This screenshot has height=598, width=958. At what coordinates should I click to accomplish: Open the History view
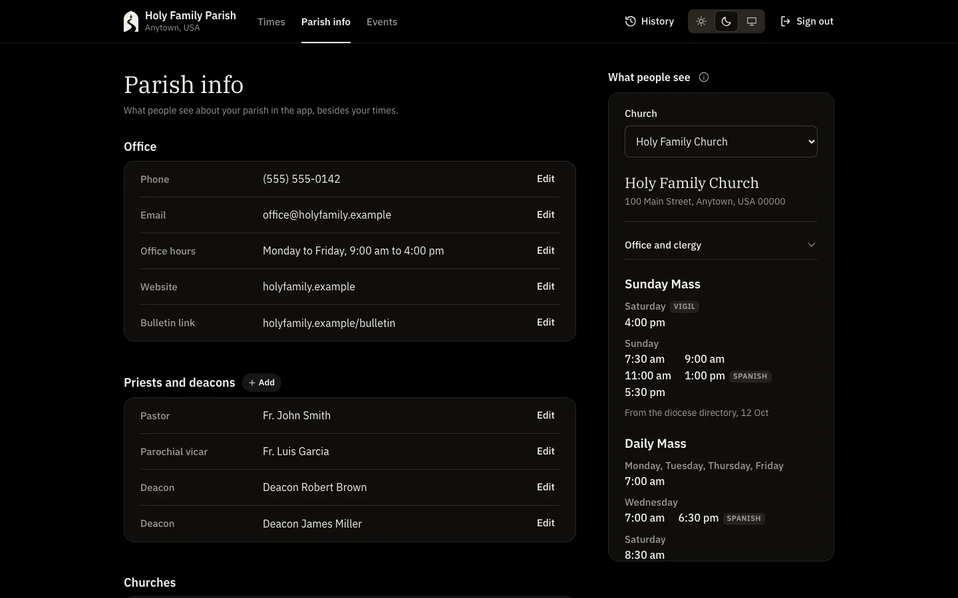(x=649, y=21)
